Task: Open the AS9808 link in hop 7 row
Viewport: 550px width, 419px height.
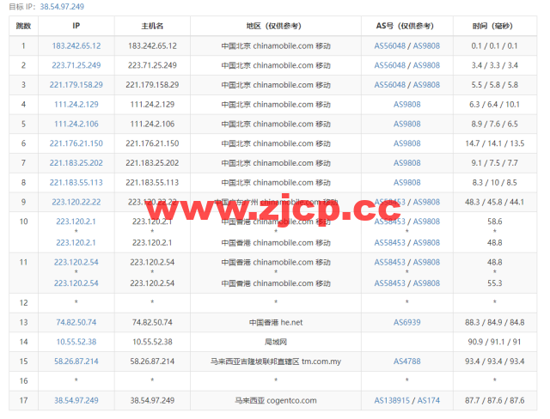Action: point(406,163)
